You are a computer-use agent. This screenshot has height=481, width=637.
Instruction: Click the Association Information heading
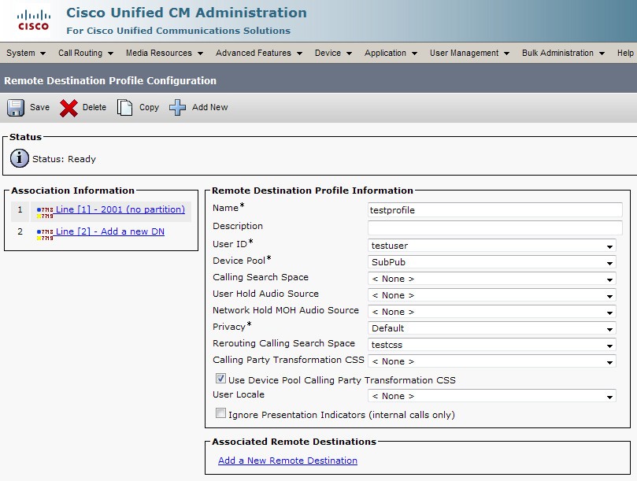(72, 191)
